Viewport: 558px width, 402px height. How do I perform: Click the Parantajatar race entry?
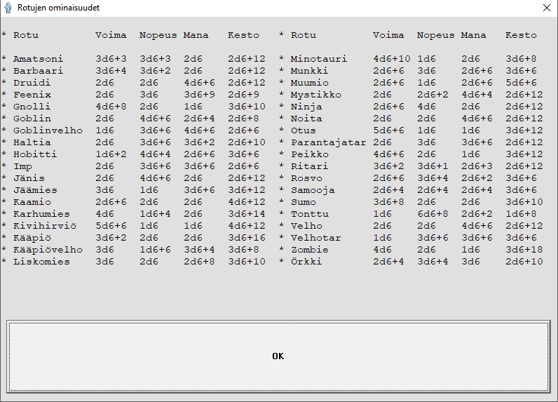328,142
